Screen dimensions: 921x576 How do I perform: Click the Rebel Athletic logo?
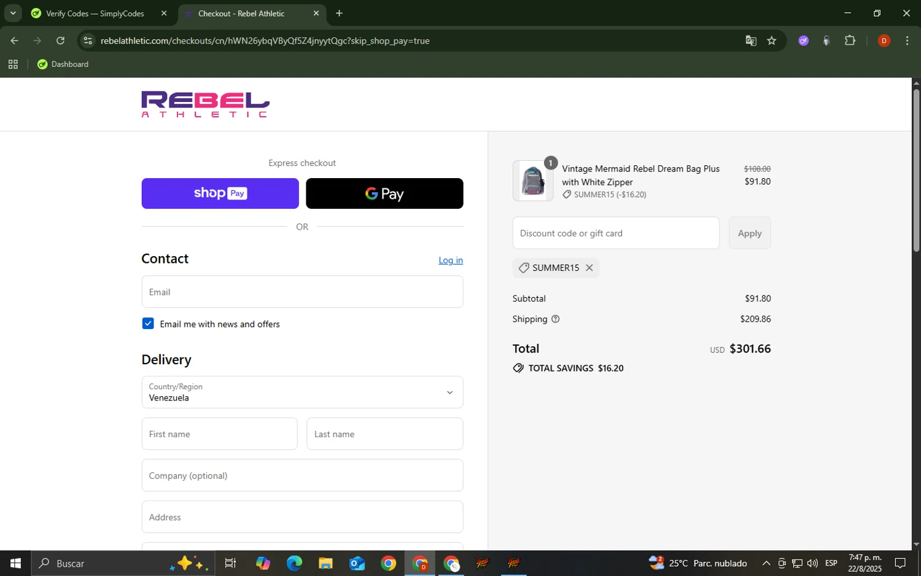(205, 104)
